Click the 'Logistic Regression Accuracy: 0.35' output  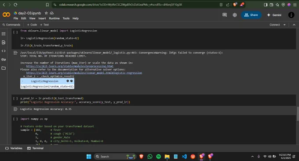coord(46,109)
